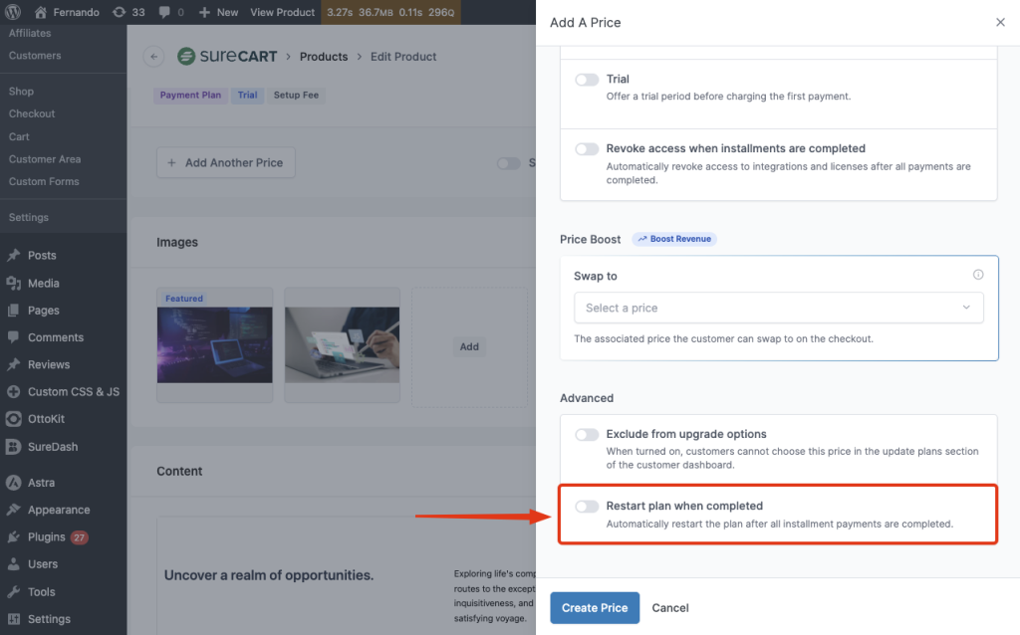Viewport: 1020px width, 635px height.
Task: Turn on Restart plan when completed
Action: (x=587, y=507)
